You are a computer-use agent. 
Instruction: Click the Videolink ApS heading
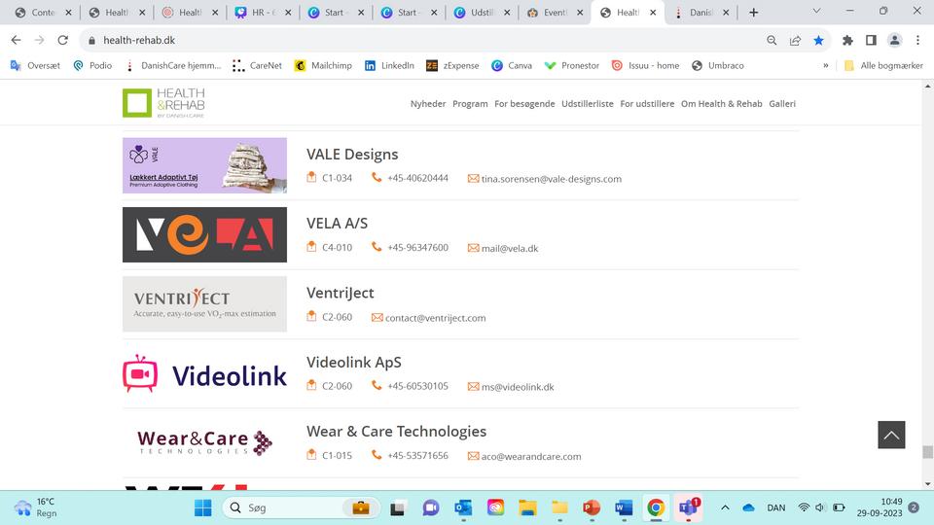354,362
